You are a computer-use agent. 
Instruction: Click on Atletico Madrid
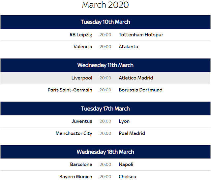point(136,78)
